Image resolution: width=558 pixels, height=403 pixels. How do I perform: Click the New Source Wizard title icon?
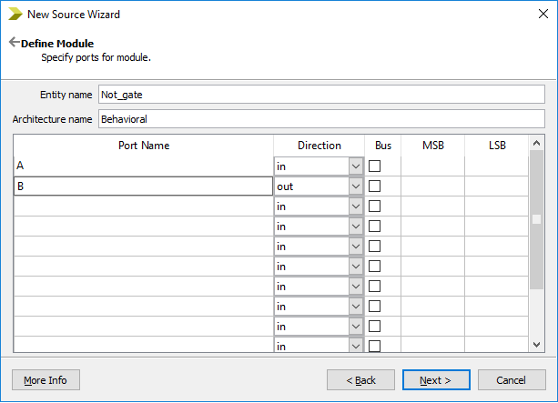pos(15,15)
